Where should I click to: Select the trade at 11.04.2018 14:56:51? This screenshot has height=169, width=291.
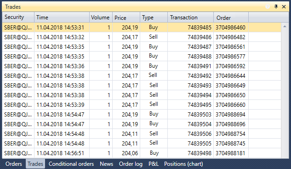[x=142, y=153]
